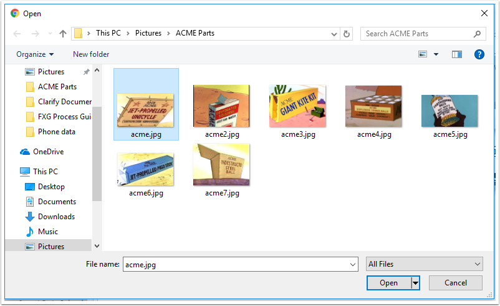Click the Chrome icon in title bar
The height and width of the screenshot is (306, 500).
[15, 13]
